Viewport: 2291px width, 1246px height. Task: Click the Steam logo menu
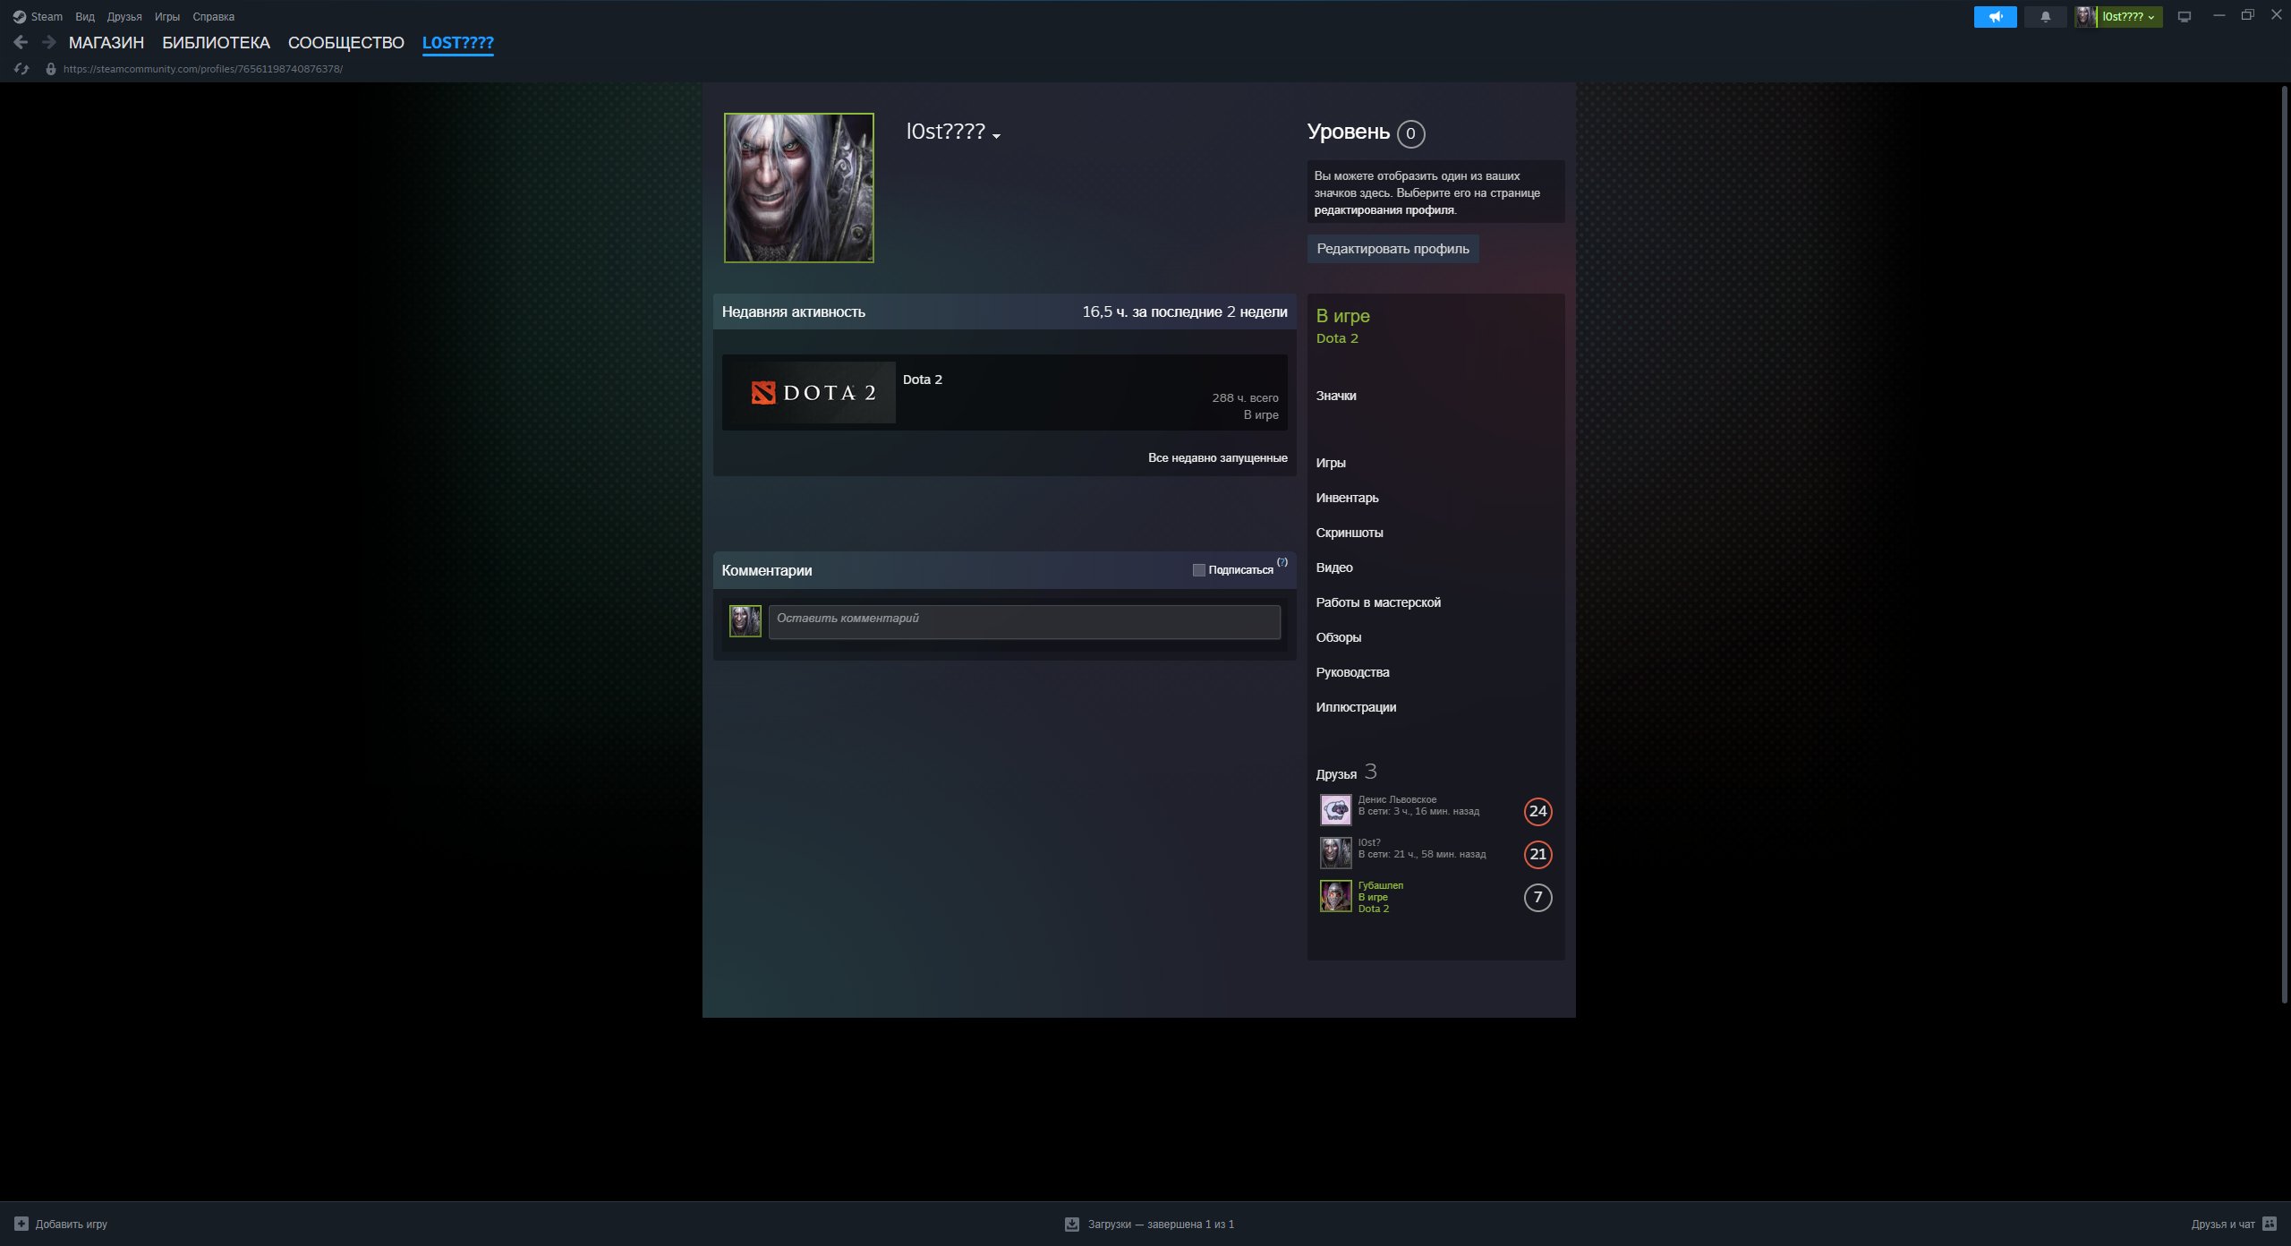point(20,17)
